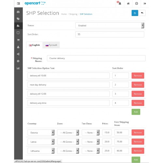Select the English language tab
The width and height of the screenshot is (163, 163).
coord(34,45)
